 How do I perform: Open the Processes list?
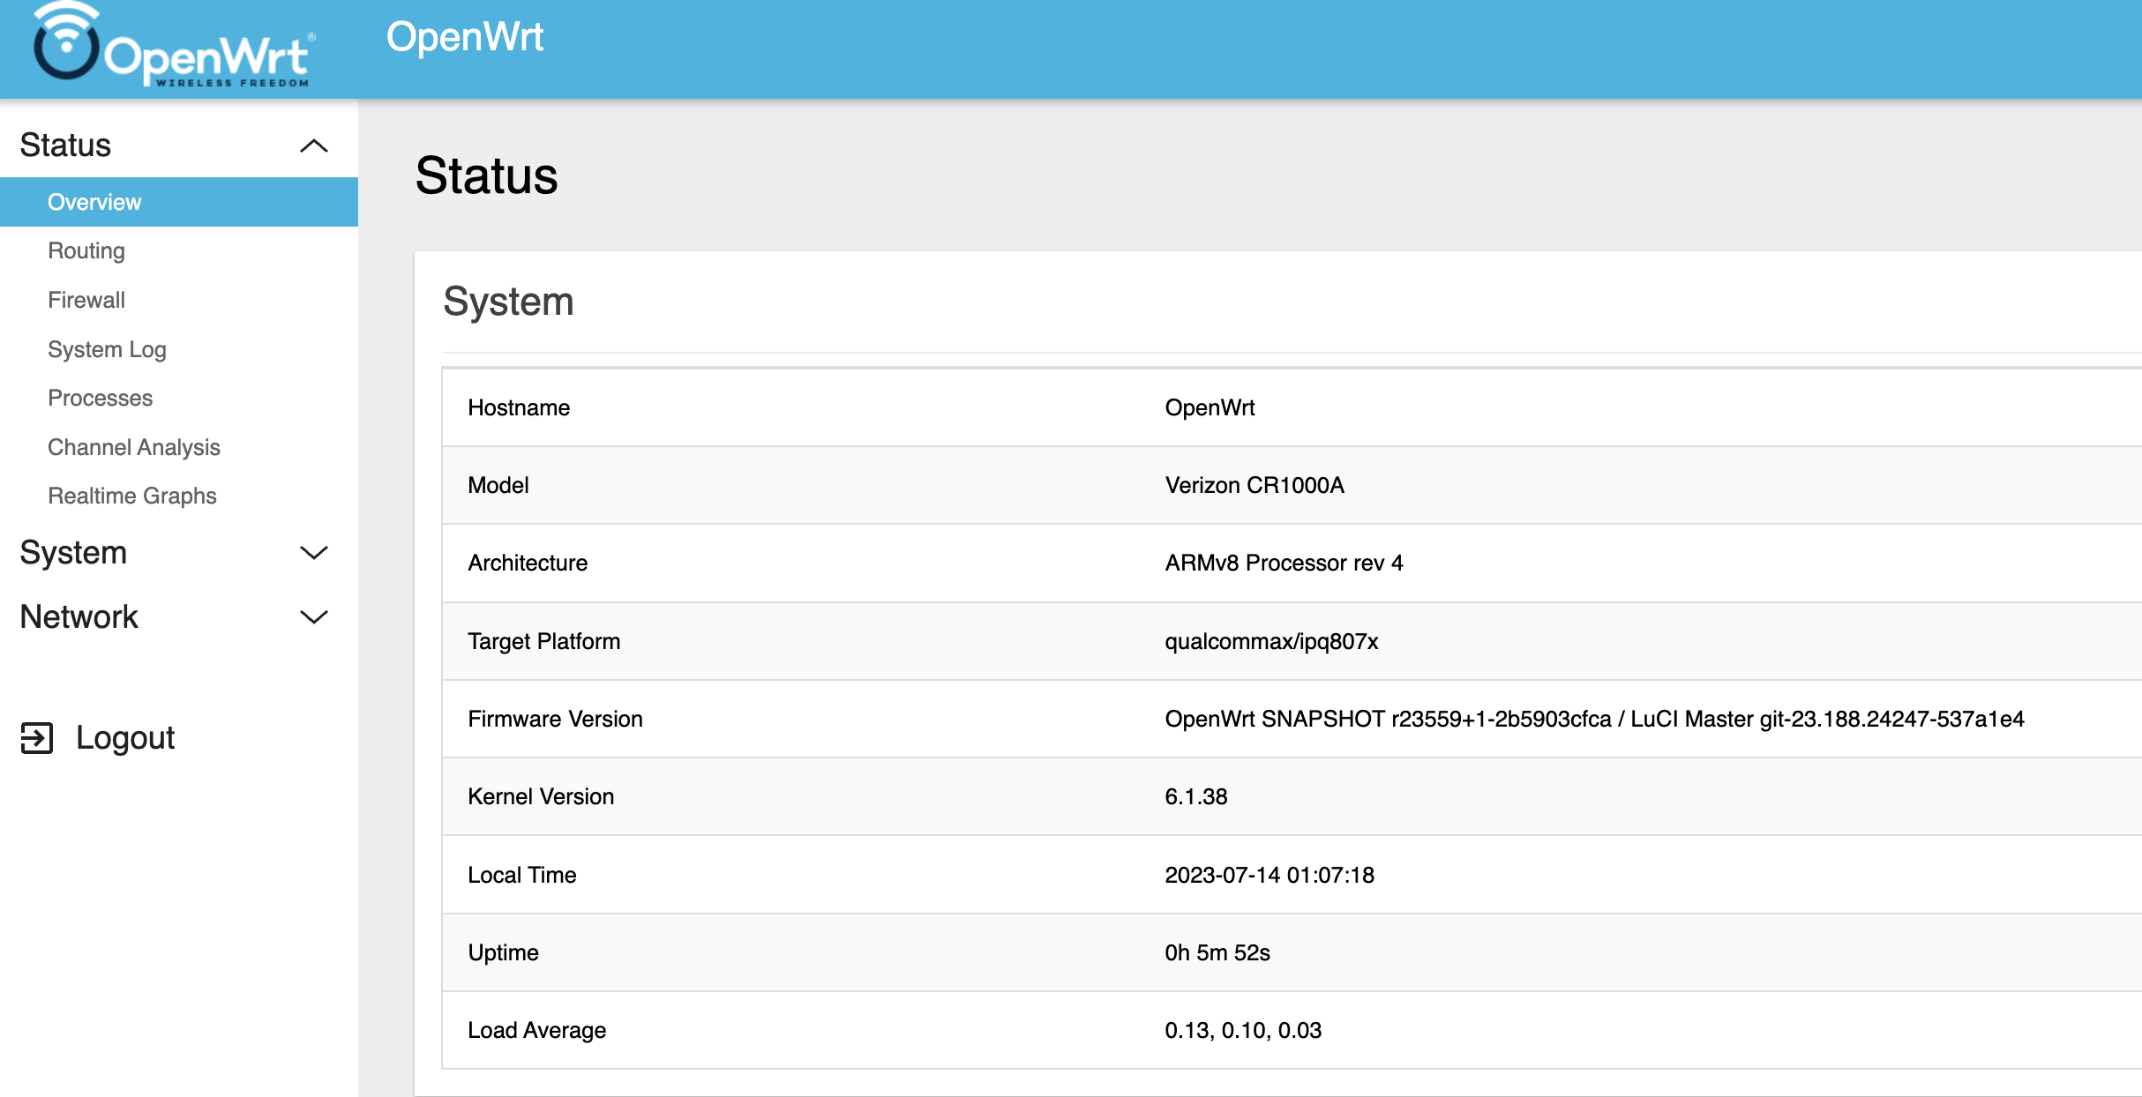100,398
